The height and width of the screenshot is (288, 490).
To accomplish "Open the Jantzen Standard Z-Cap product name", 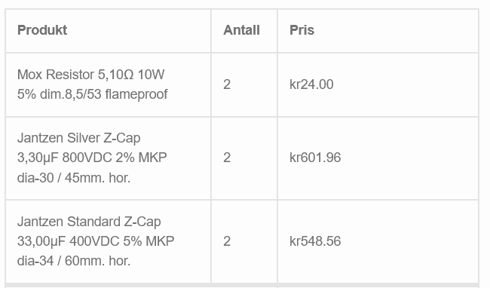I will (89, 222).
